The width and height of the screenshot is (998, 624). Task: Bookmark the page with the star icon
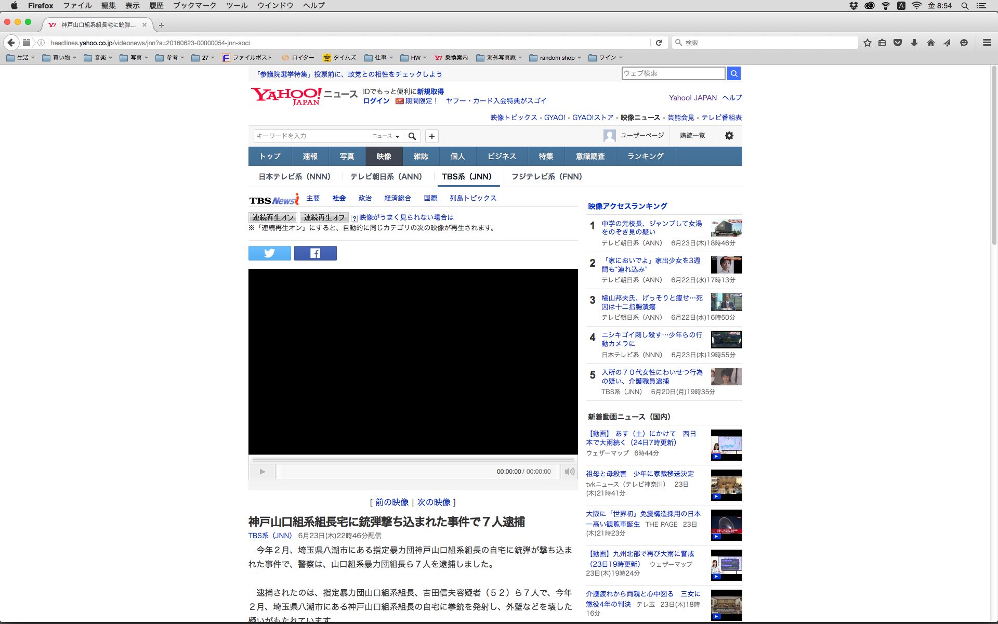[867, 43]
